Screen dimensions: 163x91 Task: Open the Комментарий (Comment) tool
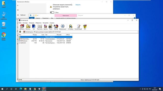point(78,27)
